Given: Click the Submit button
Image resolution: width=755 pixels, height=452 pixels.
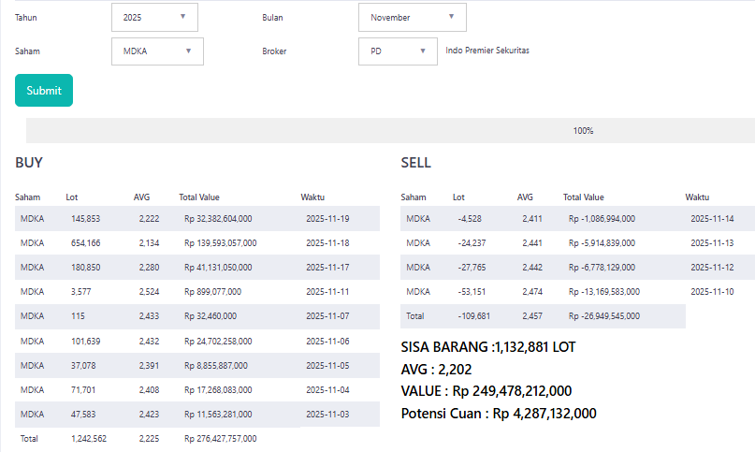Looking at the screenshot, I should [44, 91].
